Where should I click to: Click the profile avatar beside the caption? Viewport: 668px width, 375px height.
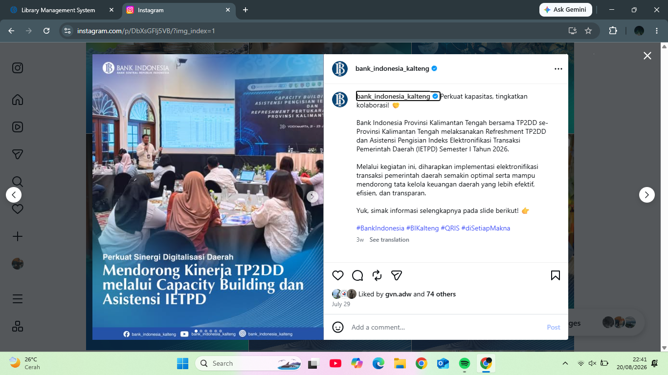tap(340, 99)
